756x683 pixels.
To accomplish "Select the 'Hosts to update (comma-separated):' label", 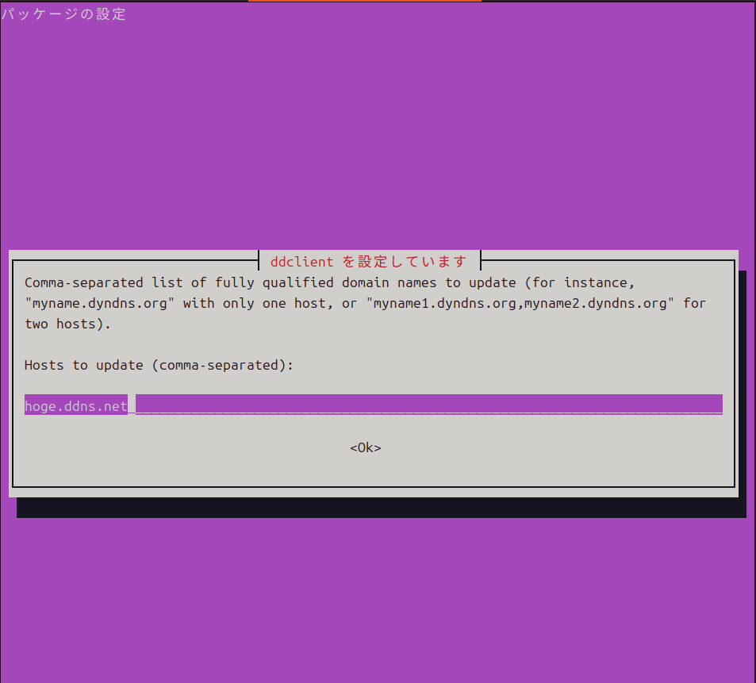I will [159, 365].
